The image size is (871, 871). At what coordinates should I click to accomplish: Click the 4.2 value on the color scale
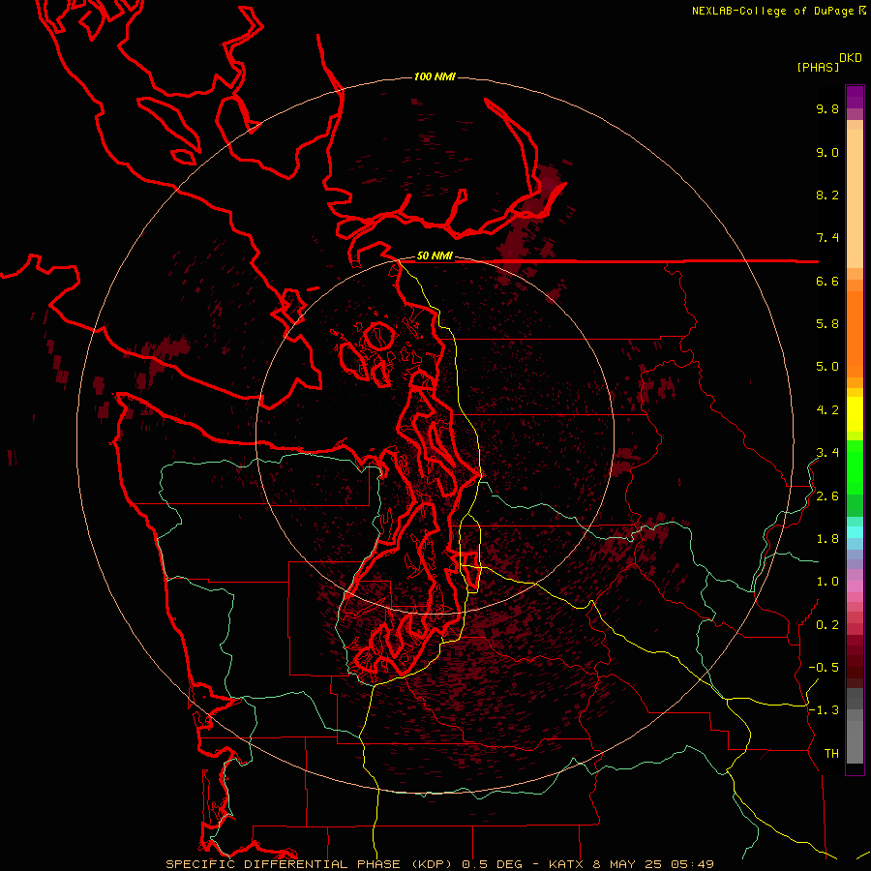(x=827, y=410)
